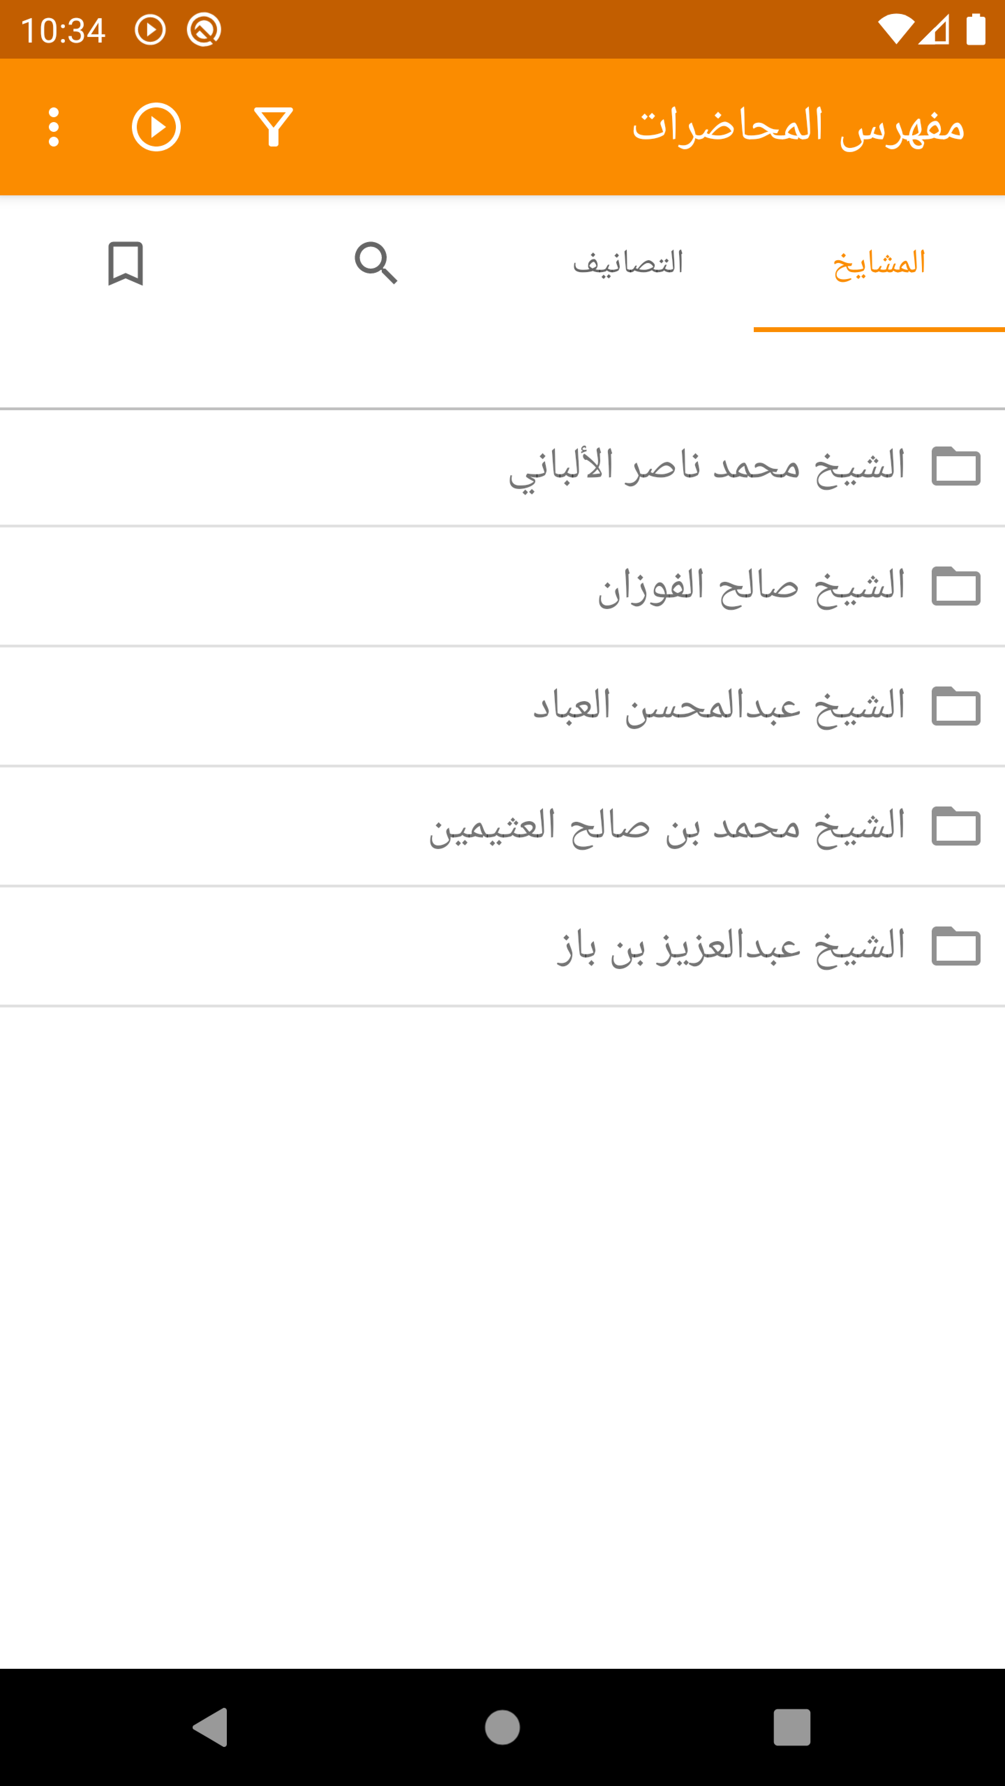Open the filter funnel icon
The height and width of the screenshot is (1786, 1005).
pyautogui.click(x=273, y=127)
